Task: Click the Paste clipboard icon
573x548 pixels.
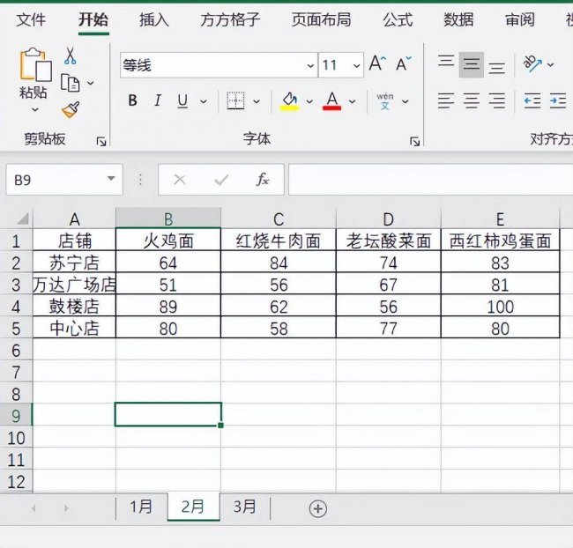Action: pos(35,64)
